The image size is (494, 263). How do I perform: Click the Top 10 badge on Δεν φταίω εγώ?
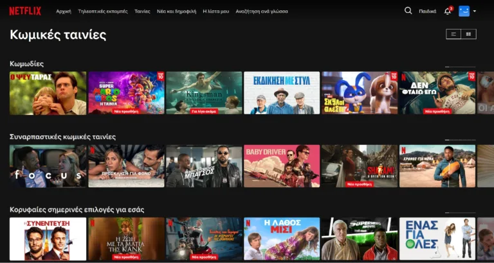(471, 76)
